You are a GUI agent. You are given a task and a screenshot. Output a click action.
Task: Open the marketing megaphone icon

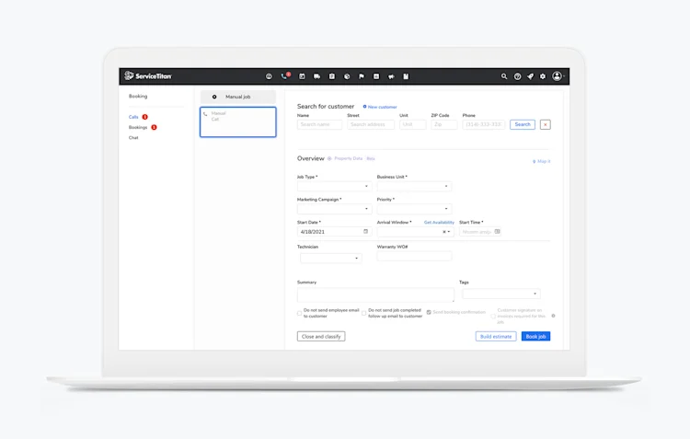point(391,76)
